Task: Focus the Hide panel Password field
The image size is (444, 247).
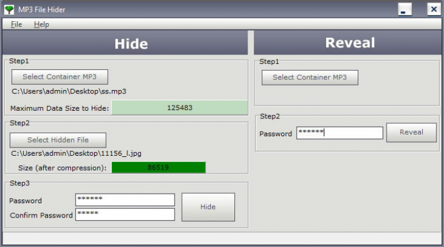Action: point(125,200)
